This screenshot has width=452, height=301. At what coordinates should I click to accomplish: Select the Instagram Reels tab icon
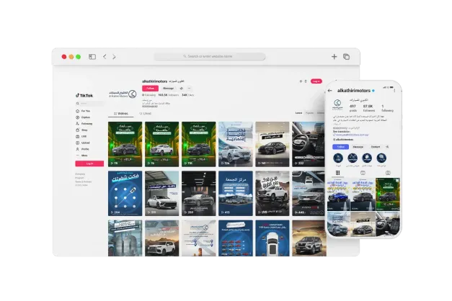(x=363, y=173)
